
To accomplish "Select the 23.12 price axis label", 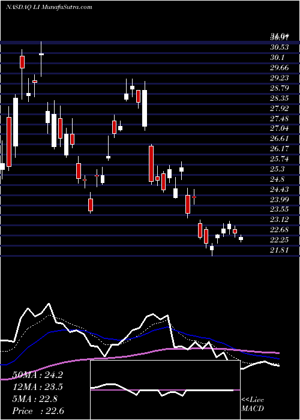I will (x=280, y=220).
